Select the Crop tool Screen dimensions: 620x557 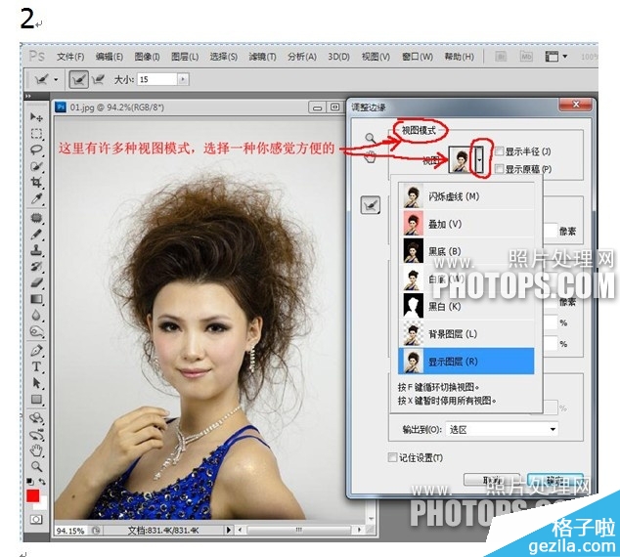(x=36, y=183)
